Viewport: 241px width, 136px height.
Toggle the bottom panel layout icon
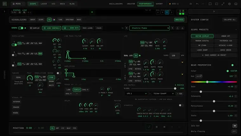pyautogui.click(x=236, y=4)
